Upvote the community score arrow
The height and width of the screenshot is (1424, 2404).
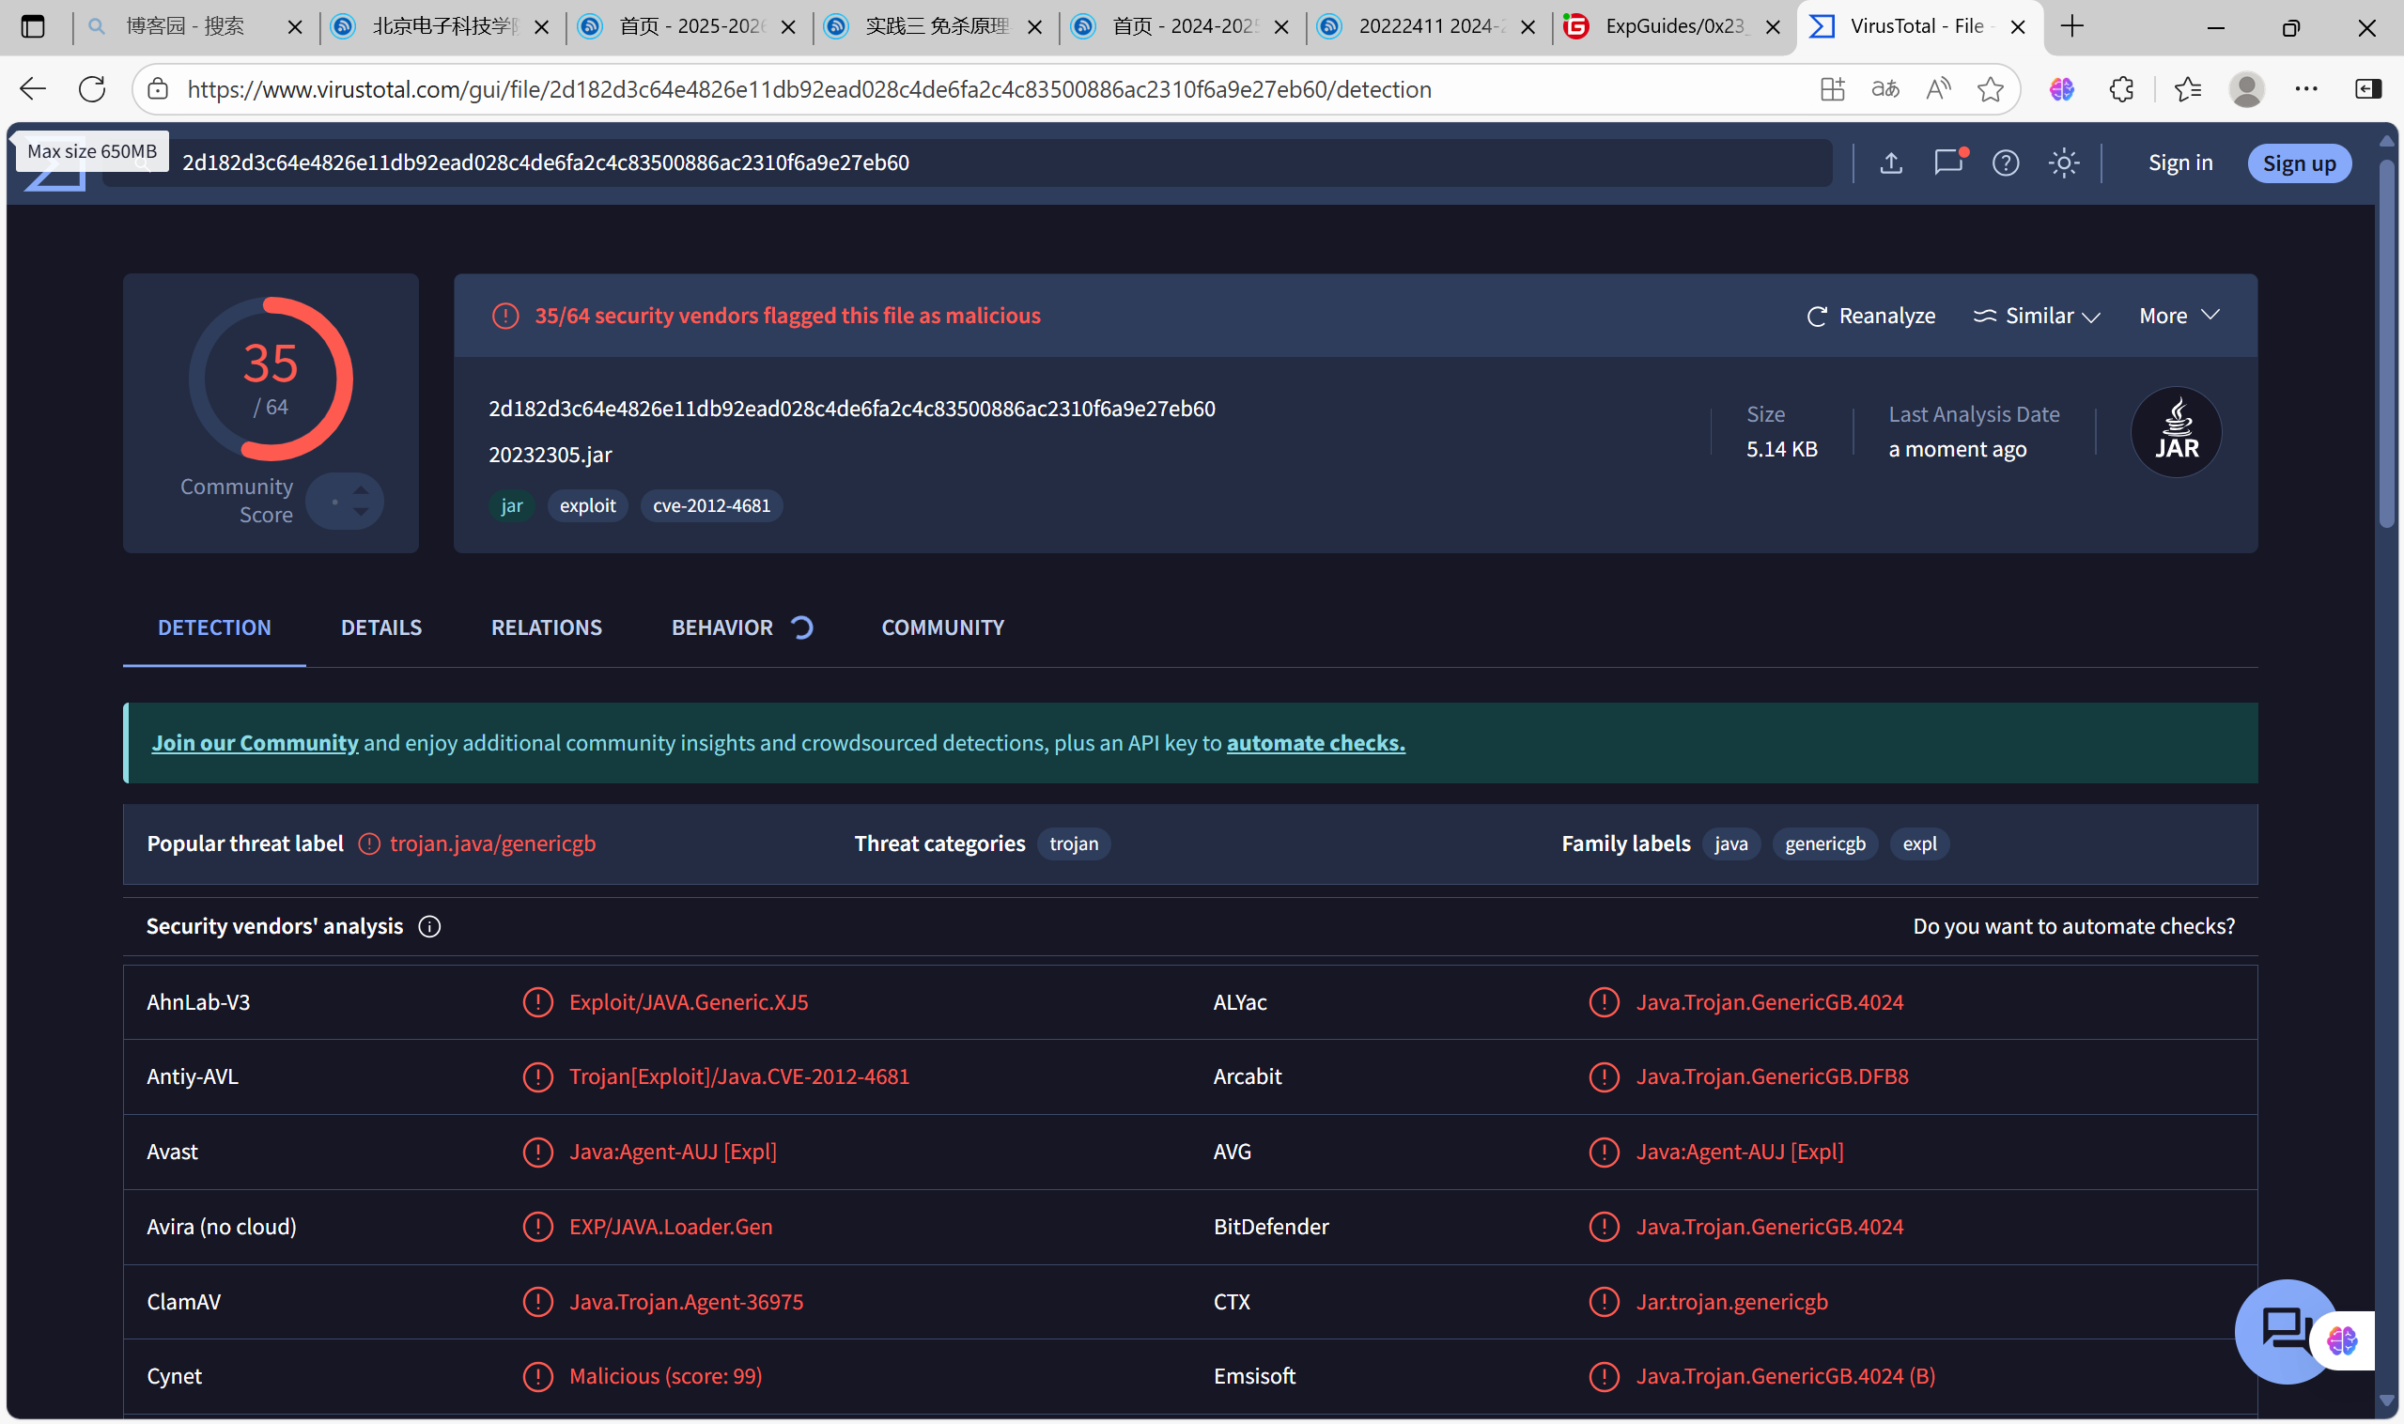click(361, 490)
